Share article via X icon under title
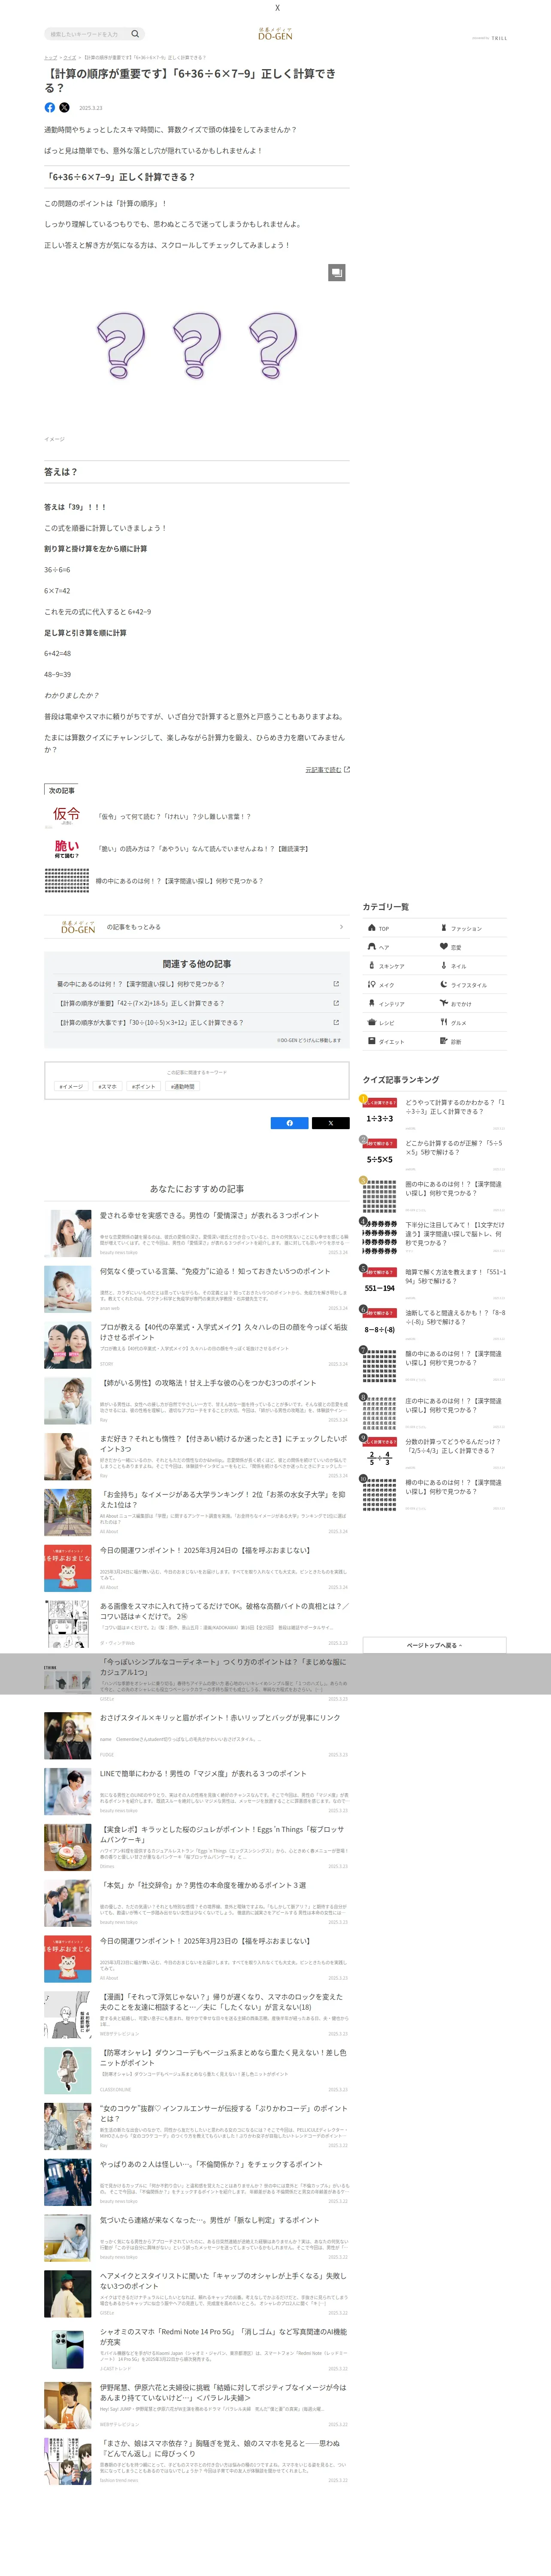This screenshot has height=2576, width=551. click(x=64, y=107)
